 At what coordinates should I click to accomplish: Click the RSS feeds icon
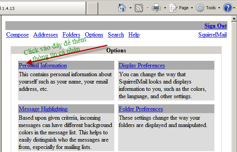click(x=139, y=8)
